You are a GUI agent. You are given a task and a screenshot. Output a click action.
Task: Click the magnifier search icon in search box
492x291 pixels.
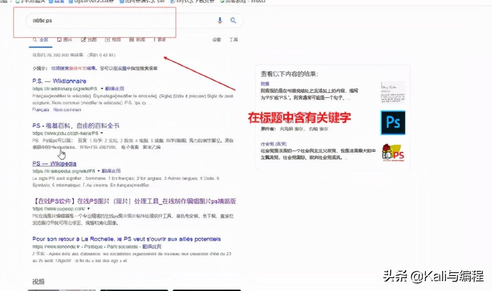tap(233, 20)
